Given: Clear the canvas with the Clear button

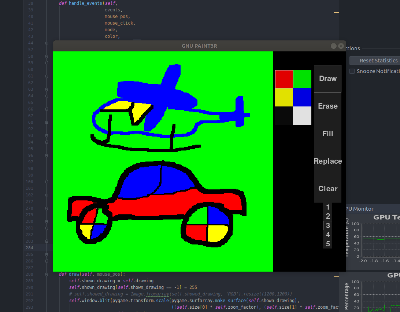Looking at the screenshot, I should click(327, 189).
